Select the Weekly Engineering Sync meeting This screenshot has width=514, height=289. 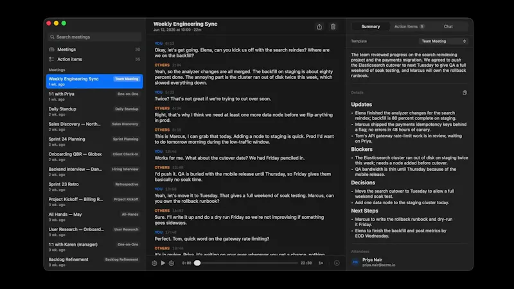pyautogui.click(x=94, y=82)
